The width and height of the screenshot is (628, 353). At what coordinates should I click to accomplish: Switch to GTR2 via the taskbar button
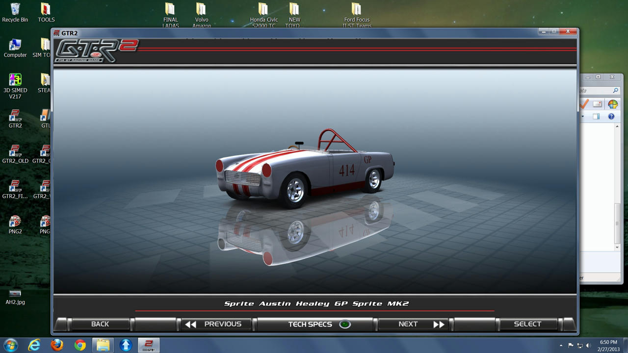pos(149,345)
